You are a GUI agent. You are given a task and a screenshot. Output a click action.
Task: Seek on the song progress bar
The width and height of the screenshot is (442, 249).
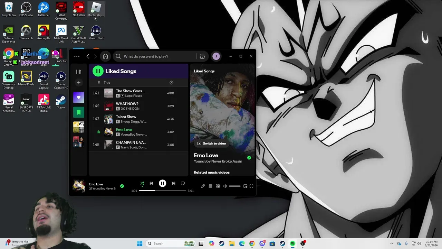(x=162, y=191)
